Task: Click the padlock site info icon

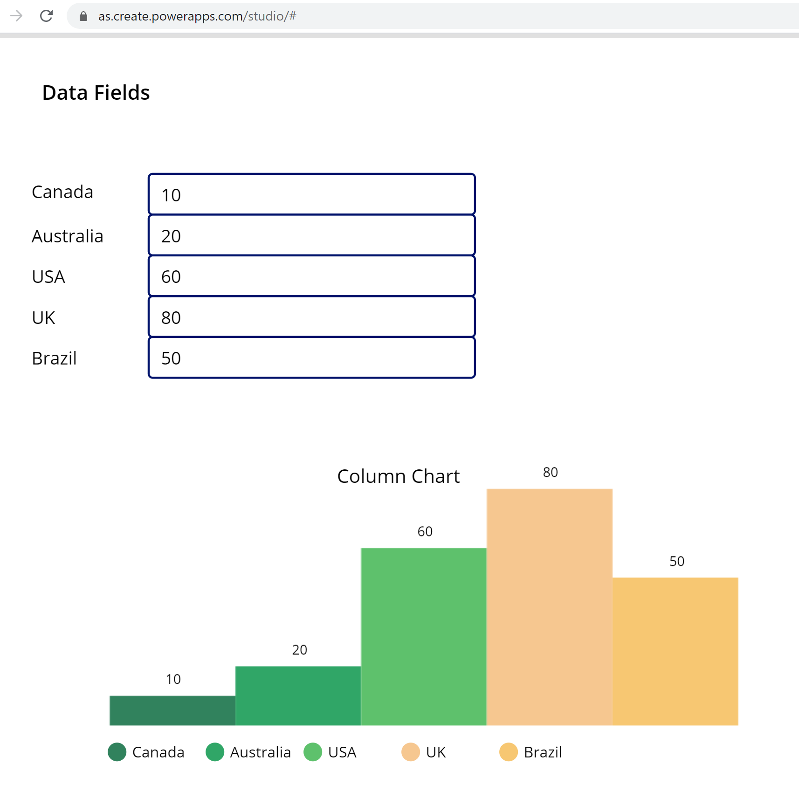Action: point(83,16)
